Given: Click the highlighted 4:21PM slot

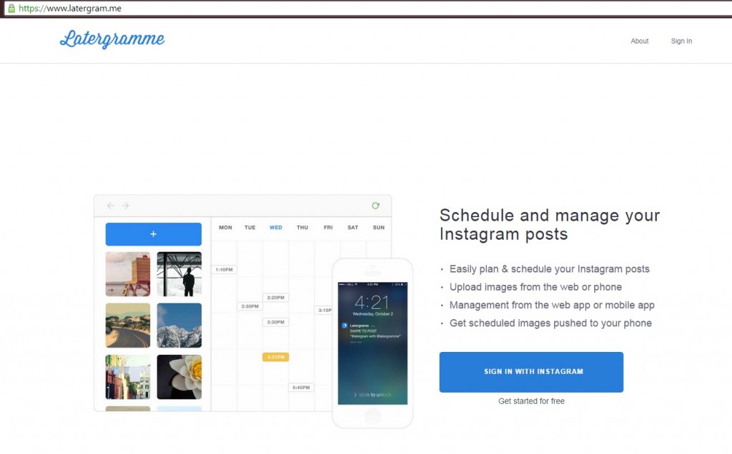Looking at the screenshot, I should point(275,357).
